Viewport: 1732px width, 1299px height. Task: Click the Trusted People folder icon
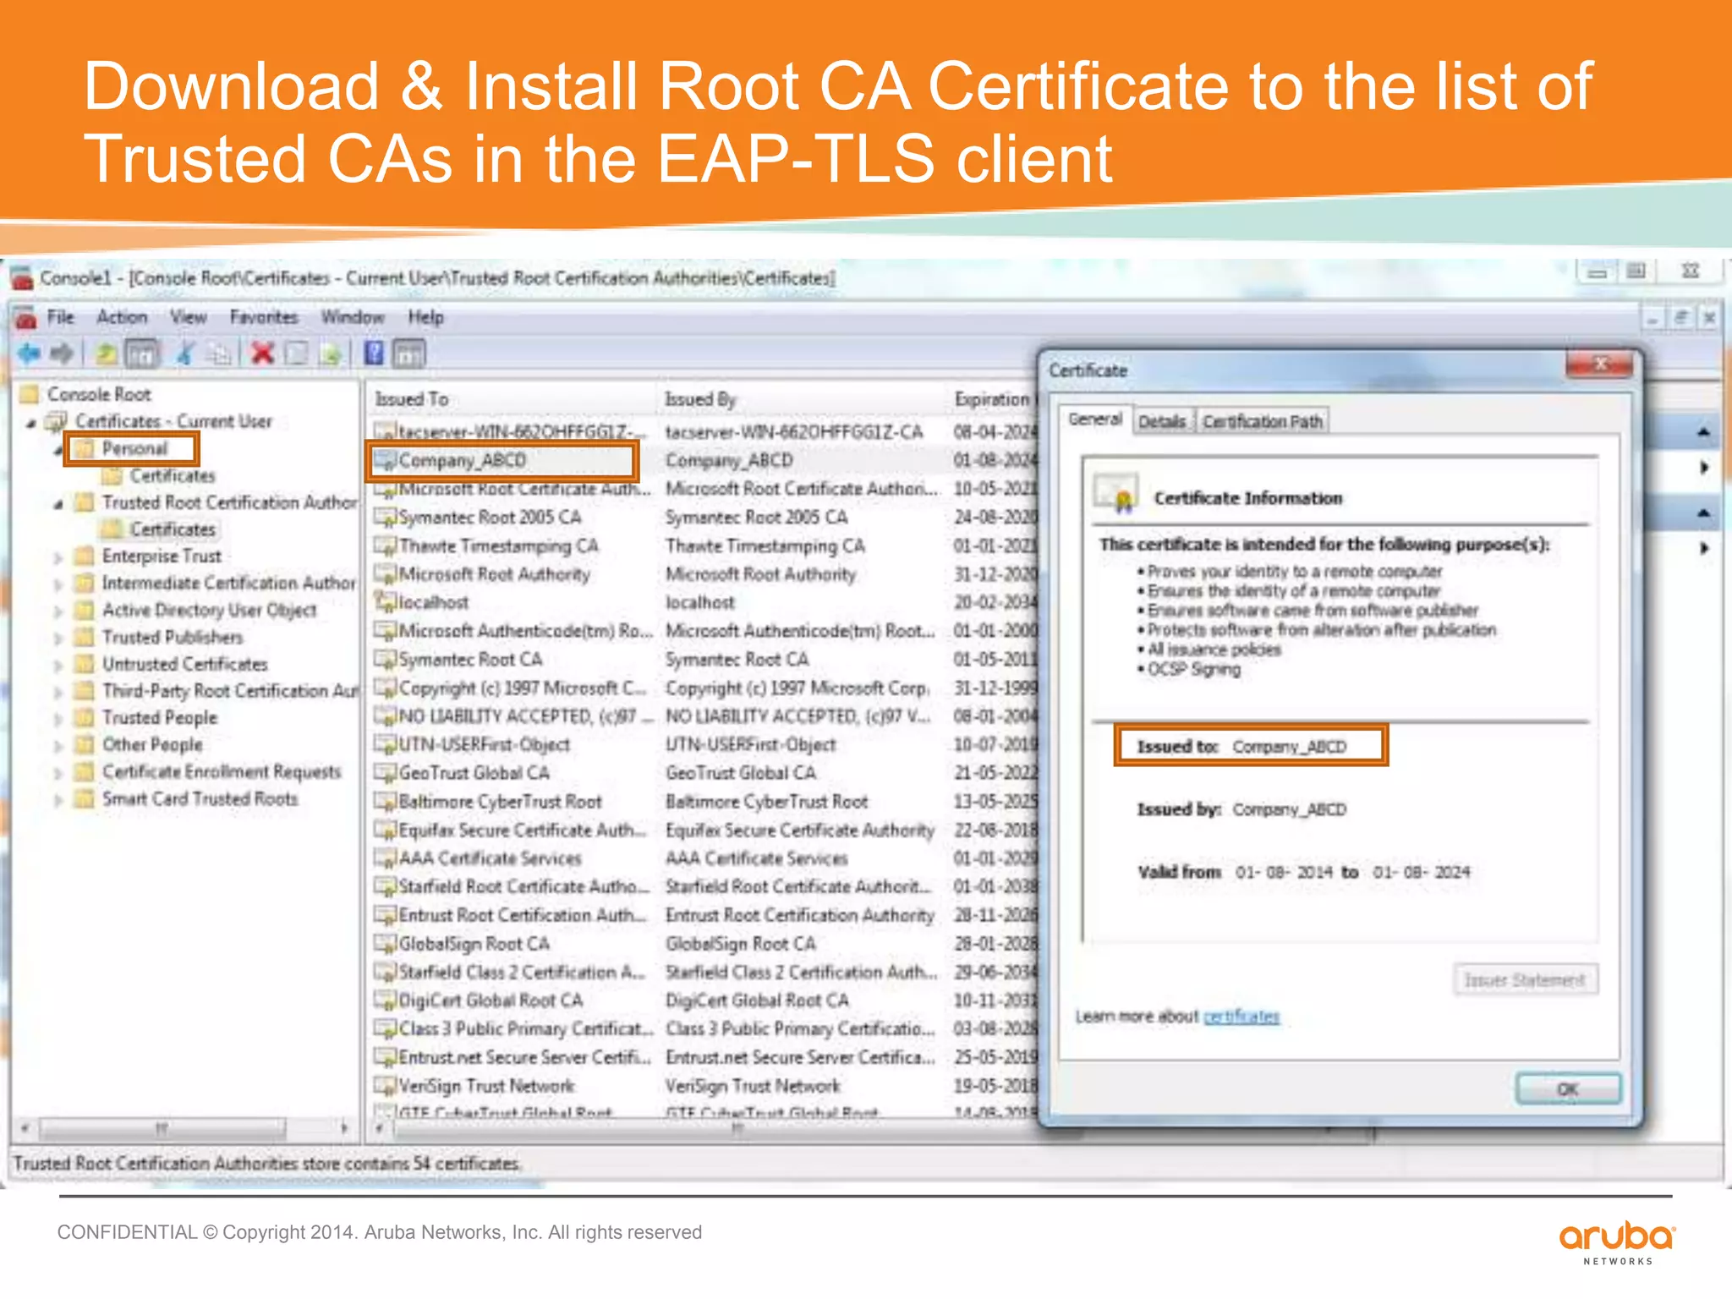click(84, 717)
